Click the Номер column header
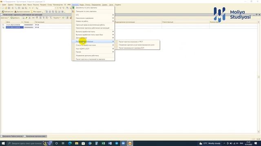Image resolution: width=261 pixels, height=146 pixels. [29, 22]
